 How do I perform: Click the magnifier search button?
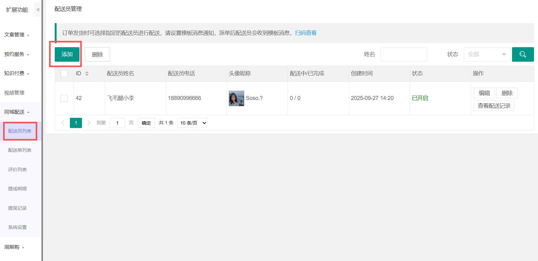coord(523,54)
